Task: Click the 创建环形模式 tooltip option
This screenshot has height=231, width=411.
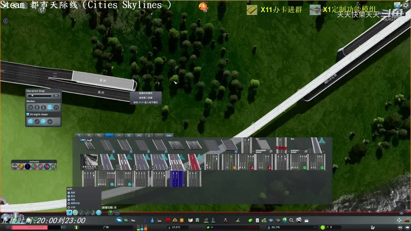Action: tap(145, 93)
